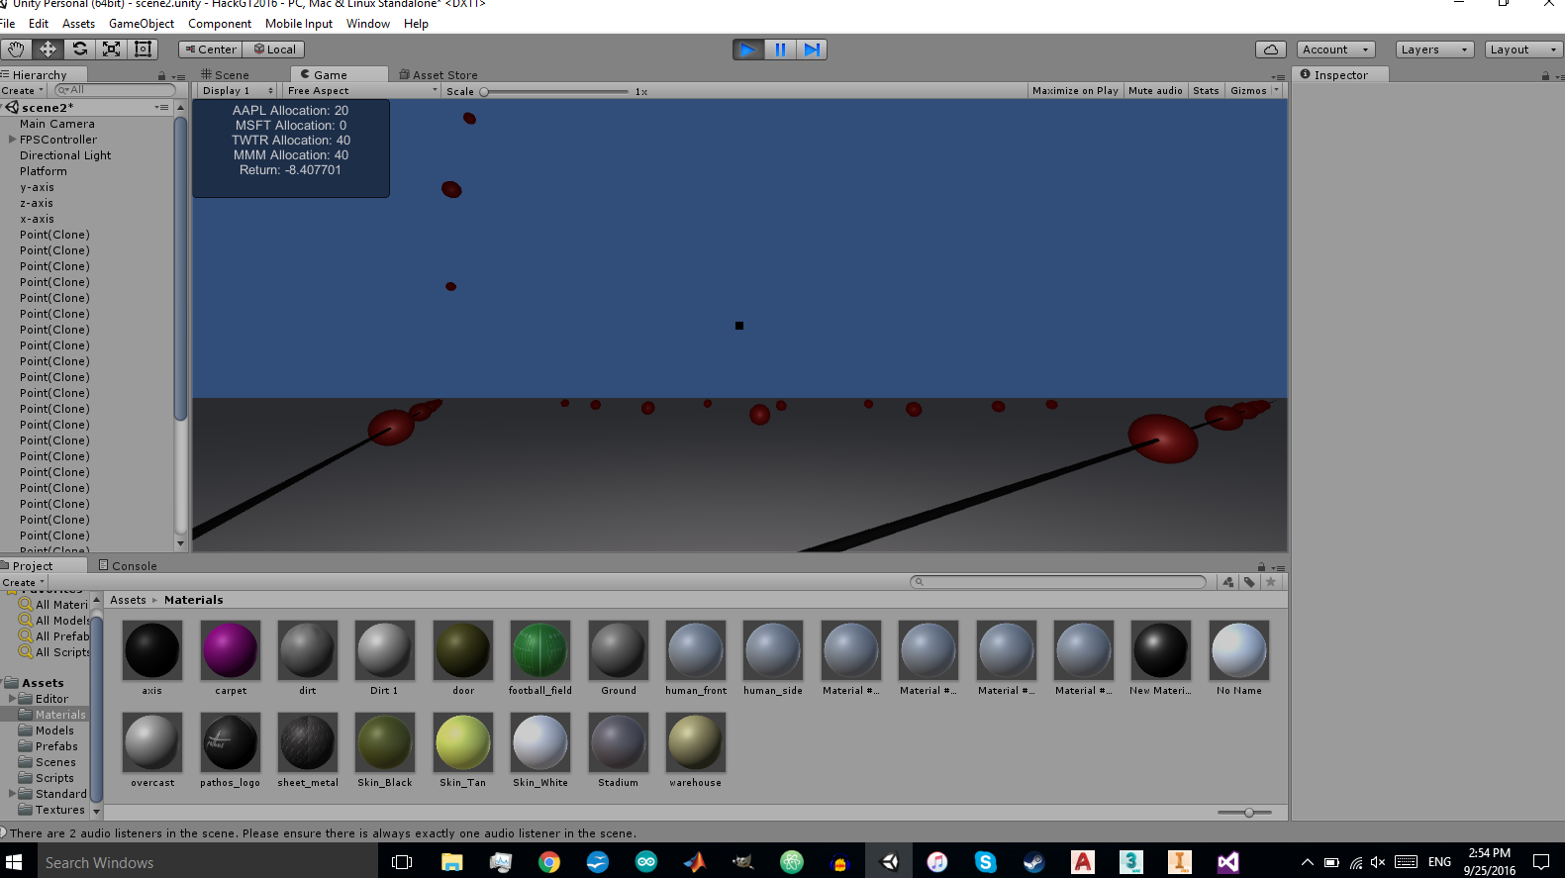Open the Layers dropdown
Screen dimensions: 1565x878
point(1434,49)
